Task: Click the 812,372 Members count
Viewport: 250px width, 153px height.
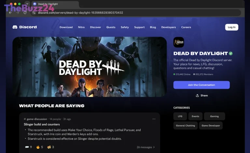Action: coord(203,74)
